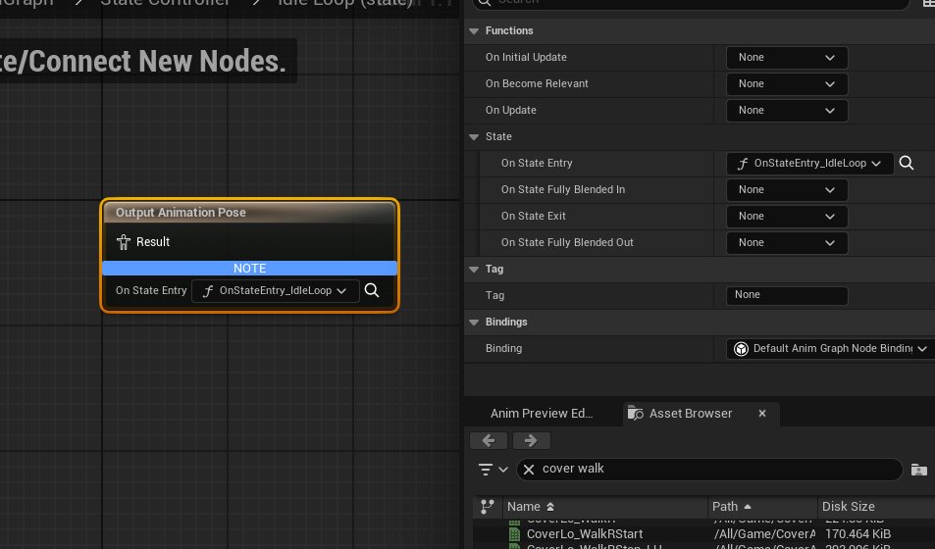Click the Result pose pin icon
The width and height of the screenshot is (935, 549).
click(x=124, y=241)
